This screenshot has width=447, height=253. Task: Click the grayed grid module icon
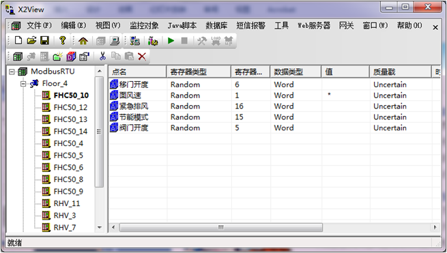pos(44,57)
